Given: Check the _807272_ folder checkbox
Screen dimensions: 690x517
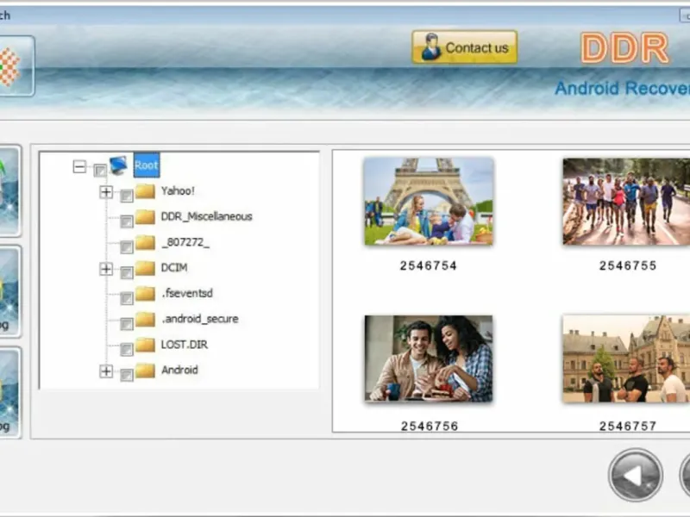Looking at the screenshot, I should (x=127, y=247).
